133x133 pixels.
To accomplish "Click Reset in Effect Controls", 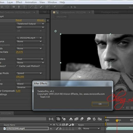I will click(19, 20).
